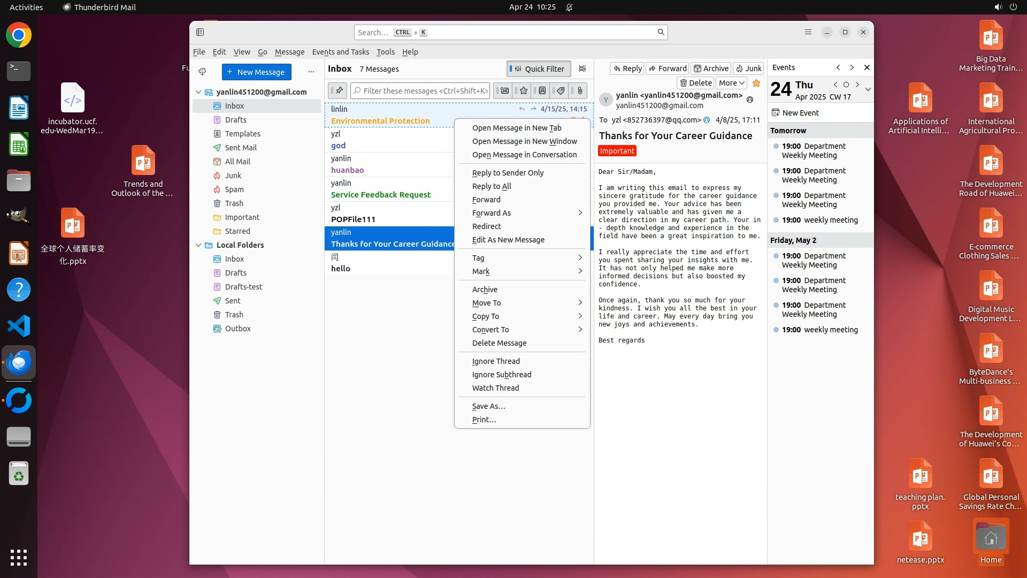1027x578 pixels.
Task: Click the star icon in message header
Action: tap(756, 83)
